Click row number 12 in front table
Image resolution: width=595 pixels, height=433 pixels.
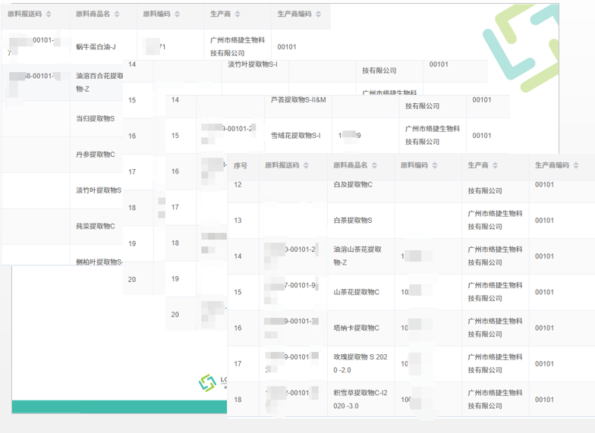pyautogui.click(x=238, y=185)
